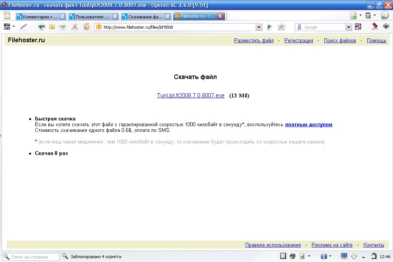393x262 pixels.
Task: Open the платным доступом paid access link
Action: pyautogui.click(x=309, y=125)
